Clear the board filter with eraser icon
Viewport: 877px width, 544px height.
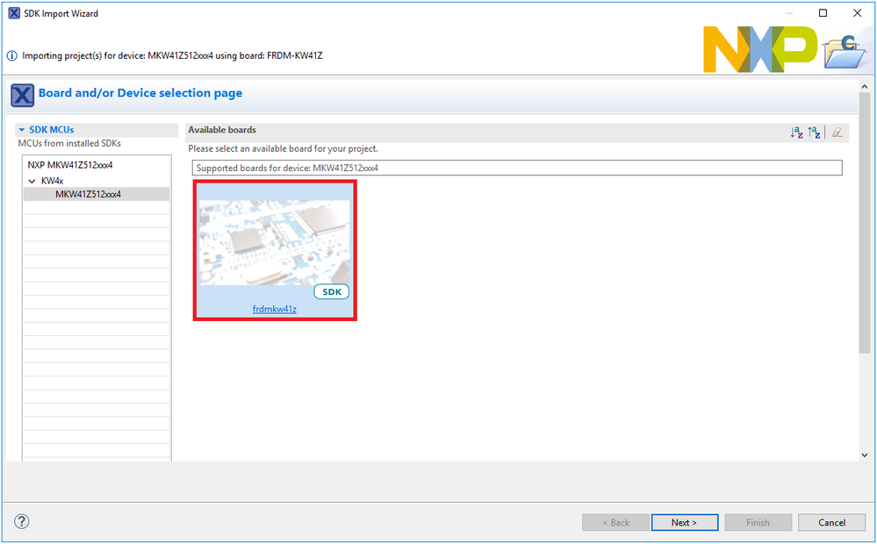click(837, 132)
